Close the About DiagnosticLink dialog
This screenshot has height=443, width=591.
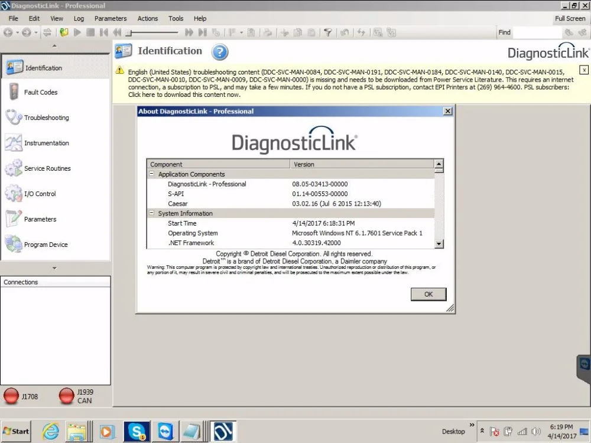pyautogui.click(x=447, y=111)
